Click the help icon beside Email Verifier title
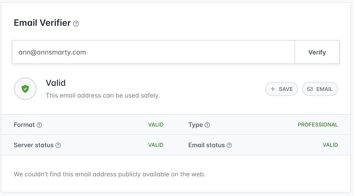The image size is (354, 196). 76,24
